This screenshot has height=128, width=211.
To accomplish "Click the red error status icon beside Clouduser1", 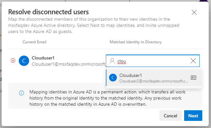I will tap(13, 61).
